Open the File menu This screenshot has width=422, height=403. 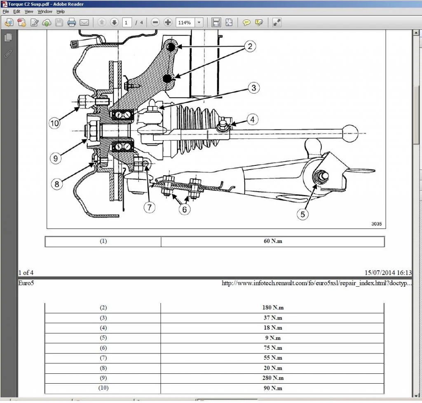pos(6,11)
